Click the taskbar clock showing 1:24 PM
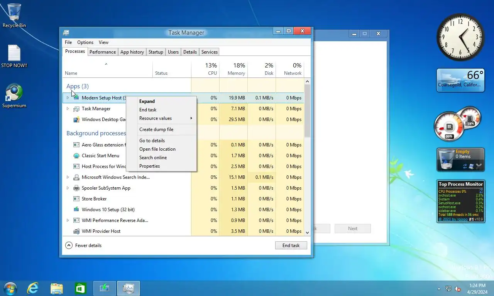The height and width of the screenshot is (296, 494). (477, 289)
